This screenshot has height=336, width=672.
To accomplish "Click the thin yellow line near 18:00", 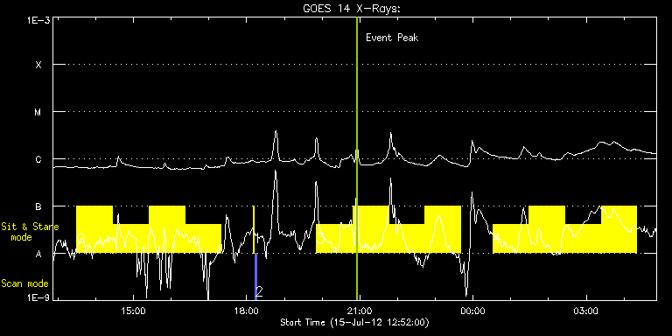I will click(x=254, y=229).
